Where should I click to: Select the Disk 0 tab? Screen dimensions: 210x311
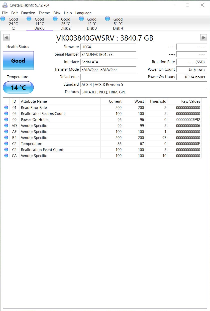[39, 24]
